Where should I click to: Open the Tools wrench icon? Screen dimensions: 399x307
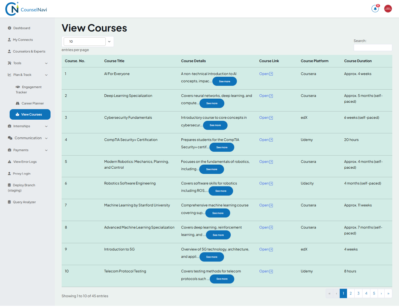click(x=9, y=63)
